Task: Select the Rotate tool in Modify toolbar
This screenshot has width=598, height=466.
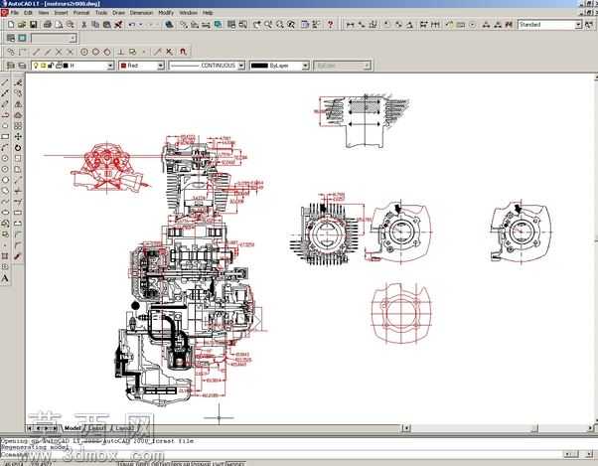Action: click(18, 148)
